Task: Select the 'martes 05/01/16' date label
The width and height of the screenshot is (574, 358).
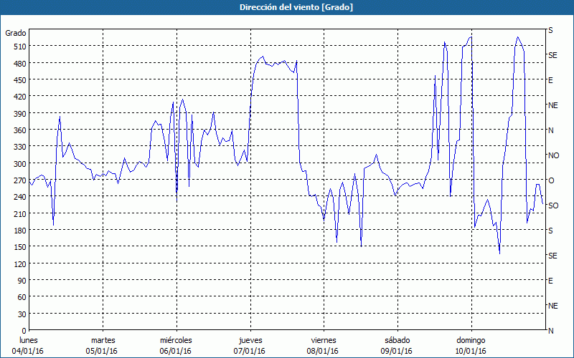Action: (x=103, y=345)
